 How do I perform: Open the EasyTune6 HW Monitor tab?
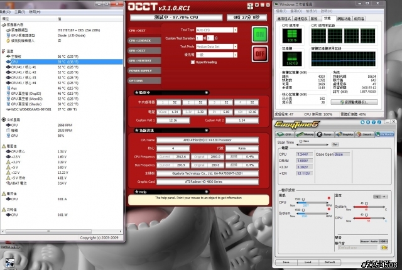coord(384,134)
